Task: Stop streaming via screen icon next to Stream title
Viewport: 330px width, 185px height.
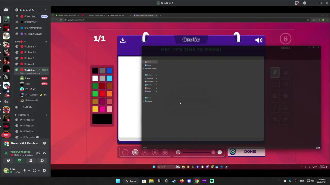Action: pos(44,143)
